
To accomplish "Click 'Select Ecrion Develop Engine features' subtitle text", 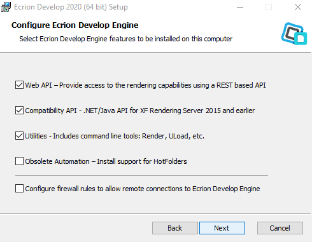I will click(126, 39).
